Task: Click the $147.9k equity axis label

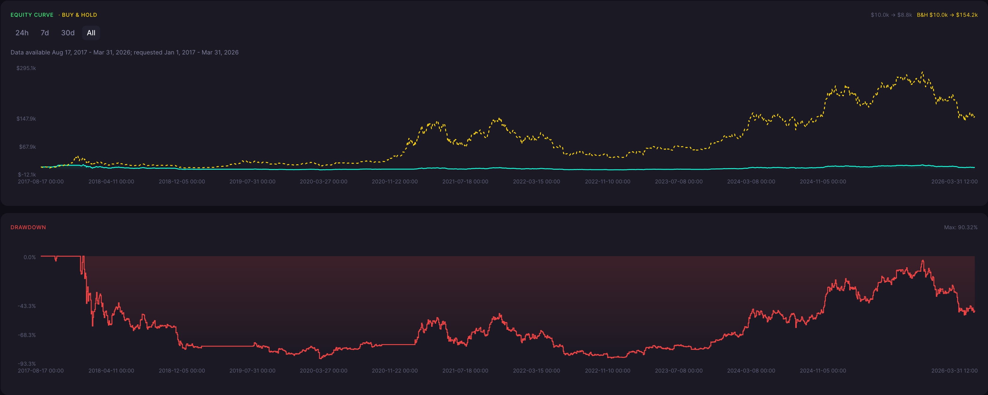Action: pos(26,119)
